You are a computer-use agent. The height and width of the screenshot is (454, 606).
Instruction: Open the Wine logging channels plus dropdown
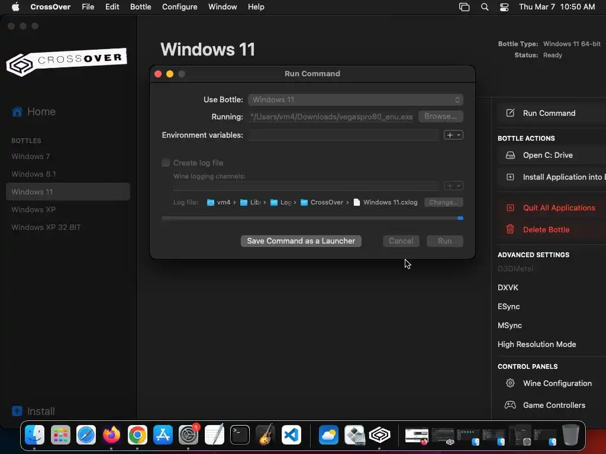tap(453, 186)
